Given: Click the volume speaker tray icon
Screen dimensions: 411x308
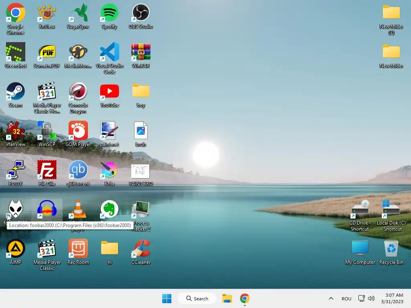Looking at the screenshot, I should [x=371, y=298].
